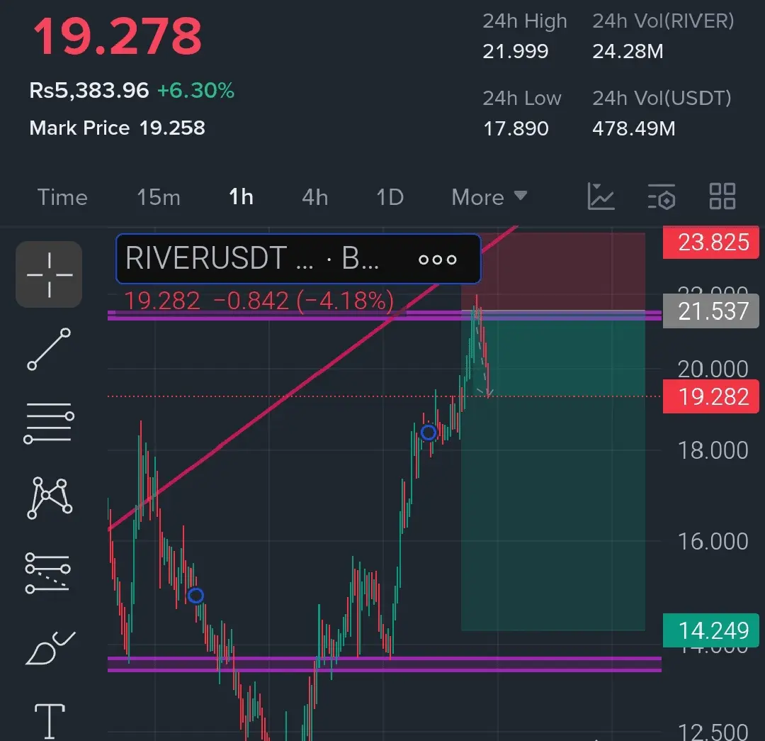Click the 24h Low value 17.890
Viewport: 765px width, 741px height.
coord(516,128)
